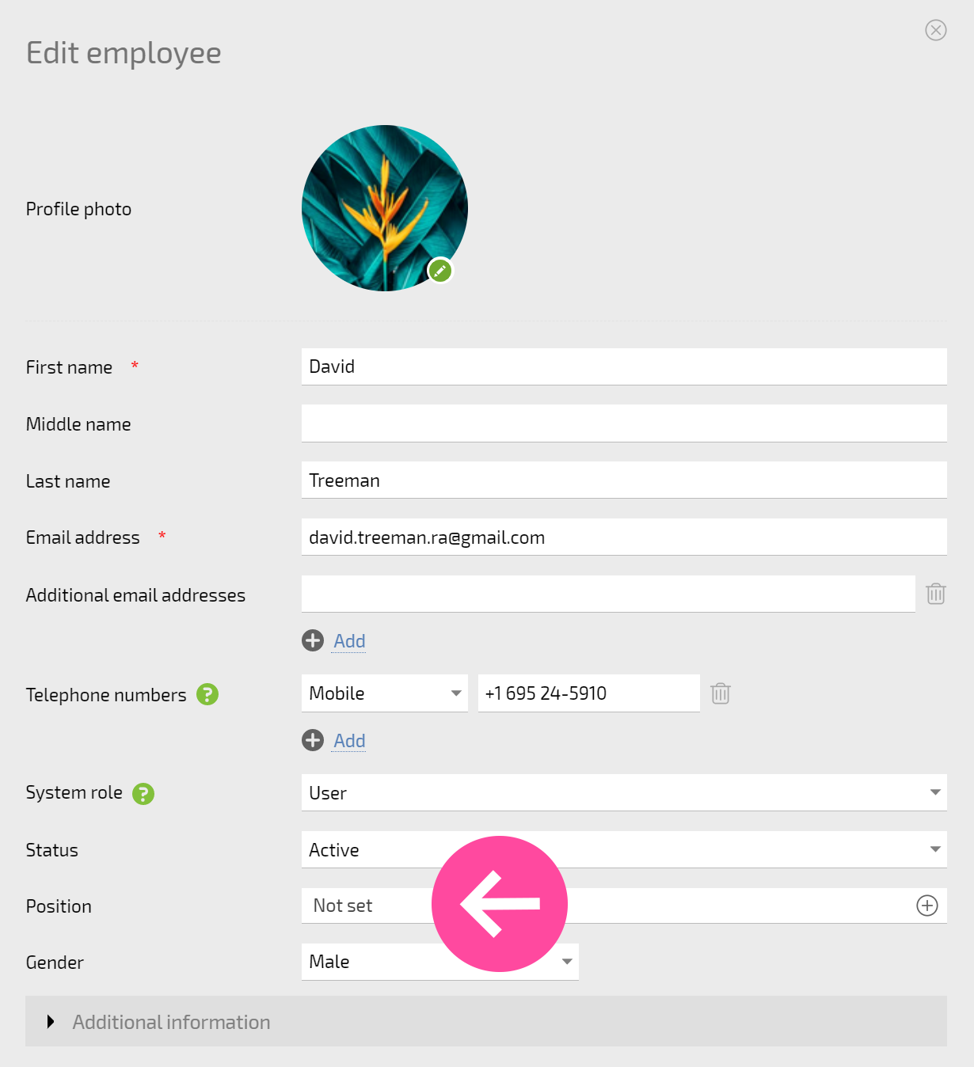The width and height of the screenshot is (974, 1067).
Task: Click the plus icon to add an email address
Action: click(x=313, y=640)
